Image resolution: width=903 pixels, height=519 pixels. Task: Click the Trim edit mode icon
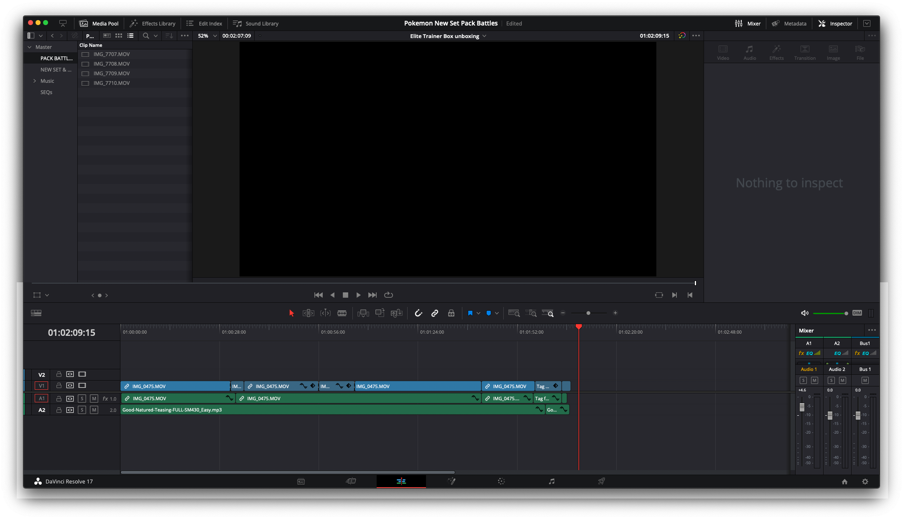click(308, 313)
